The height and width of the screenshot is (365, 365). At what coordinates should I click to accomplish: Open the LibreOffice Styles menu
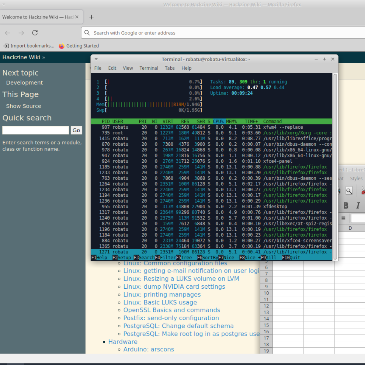tap(356, 179)
